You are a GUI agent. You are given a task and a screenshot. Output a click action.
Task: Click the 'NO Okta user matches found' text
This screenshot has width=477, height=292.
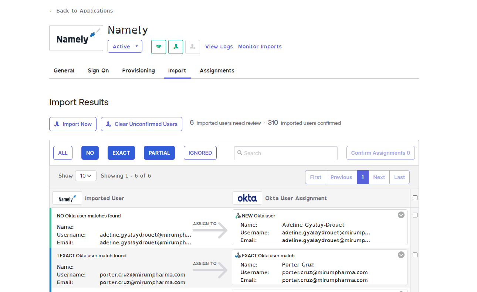click(x=89, y=216)
